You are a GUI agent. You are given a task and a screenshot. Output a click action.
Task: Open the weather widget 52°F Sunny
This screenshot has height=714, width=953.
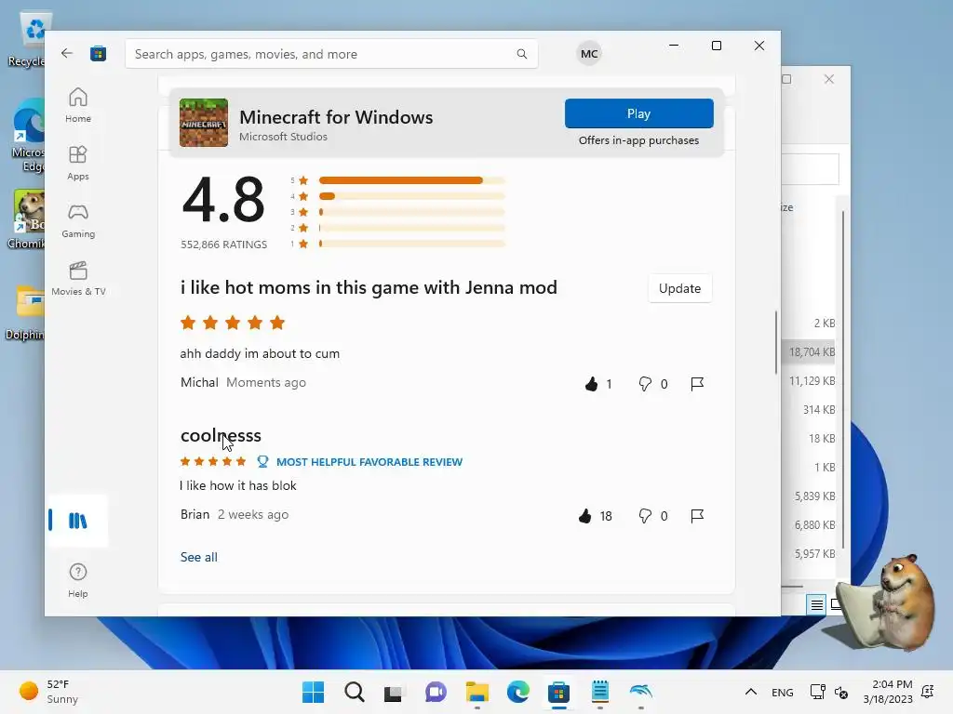click(48, 692)
